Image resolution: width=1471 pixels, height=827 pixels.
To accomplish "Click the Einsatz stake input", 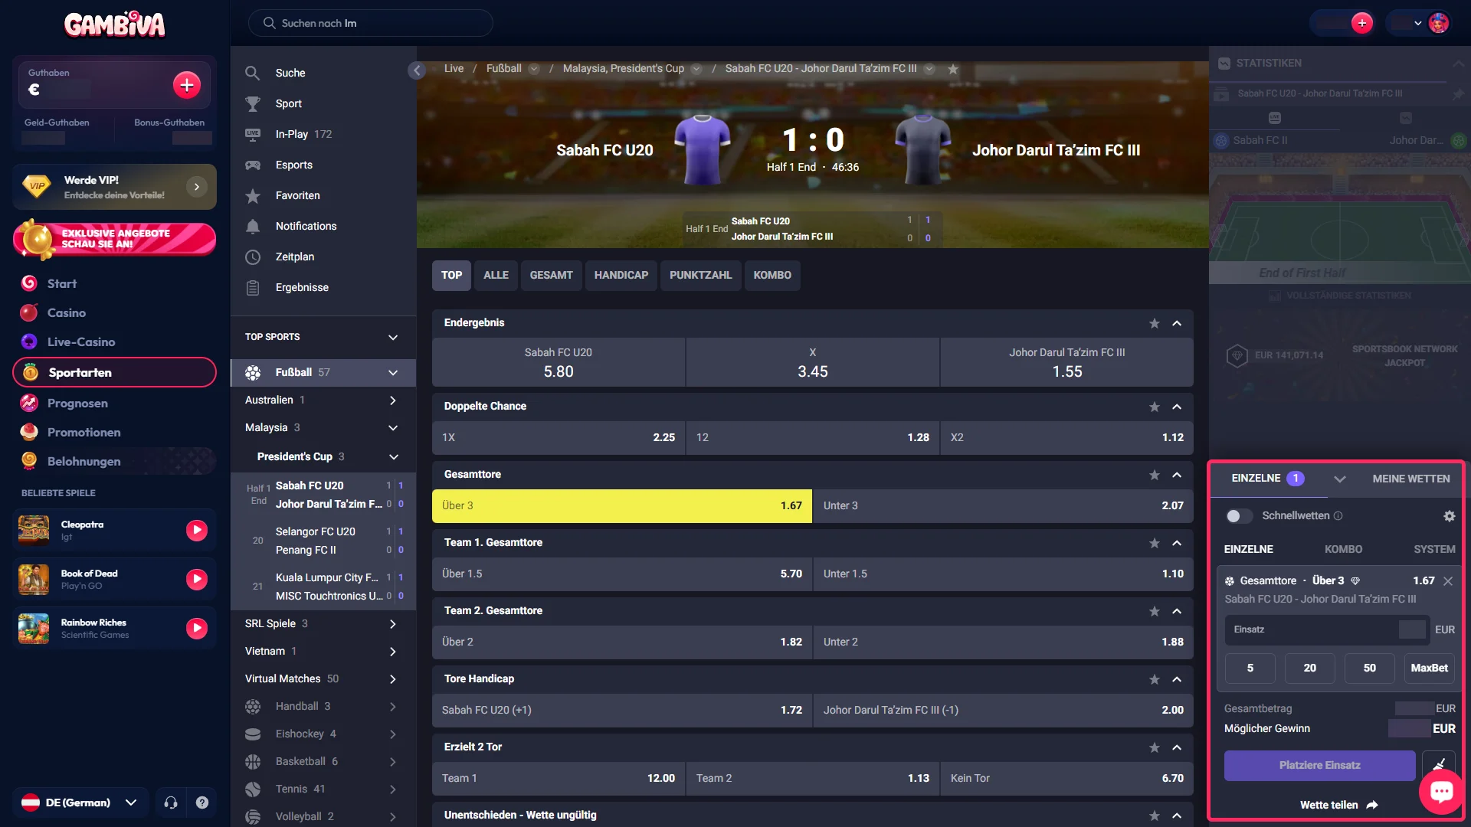I will click(x=1327, y=630).
